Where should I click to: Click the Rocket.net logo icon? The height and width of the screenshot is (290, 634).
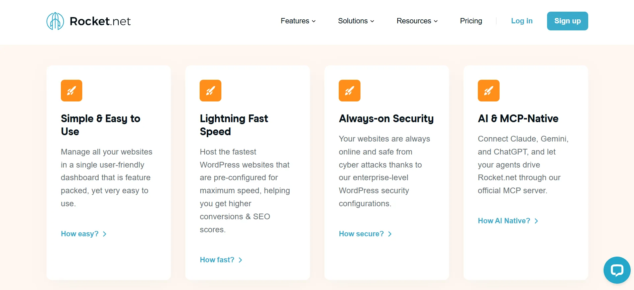tap(55, 21)
